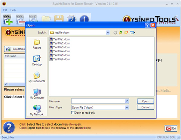The image size is (181, 140).
Task: Click the blue info toolbar icon
Action: click(84, 18)
